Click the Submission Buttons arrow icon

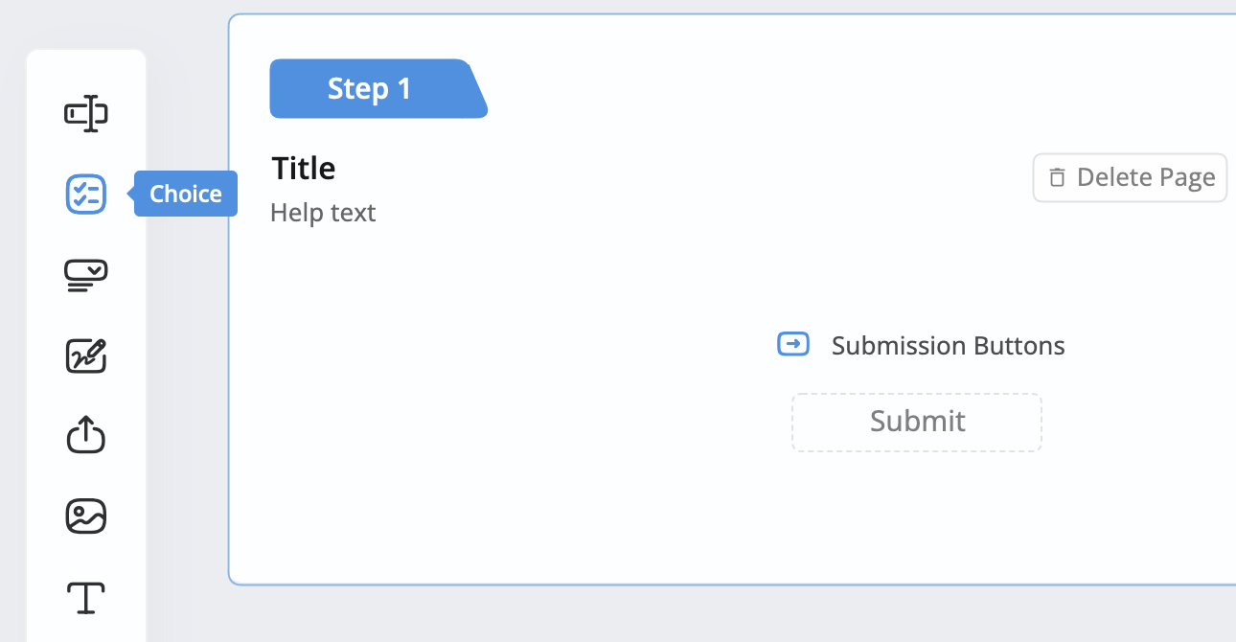coord(793,344)
